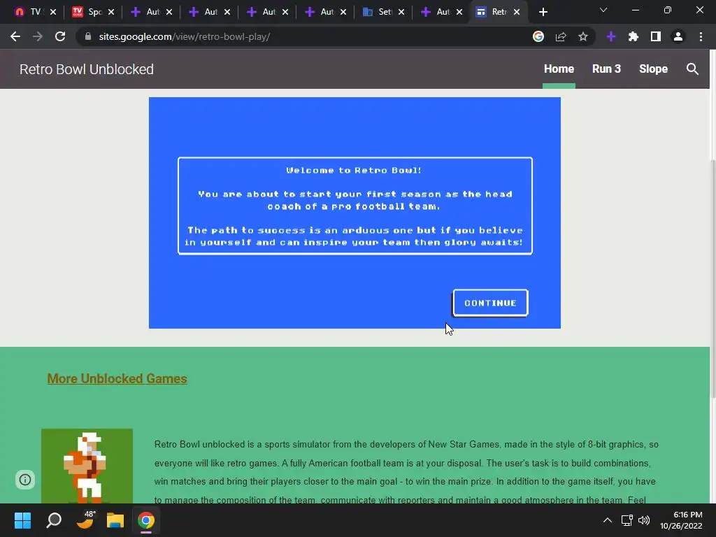
Task: Click the volume speaker tray icon
Action: (x=644, y=520)
